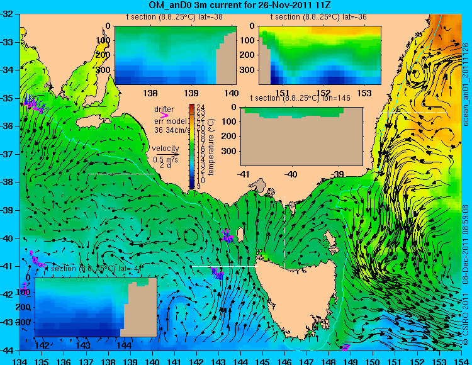Viewport: 472px width, 365px height.
Task: Click the '134' longitude axis label
Action: point(20,361)
